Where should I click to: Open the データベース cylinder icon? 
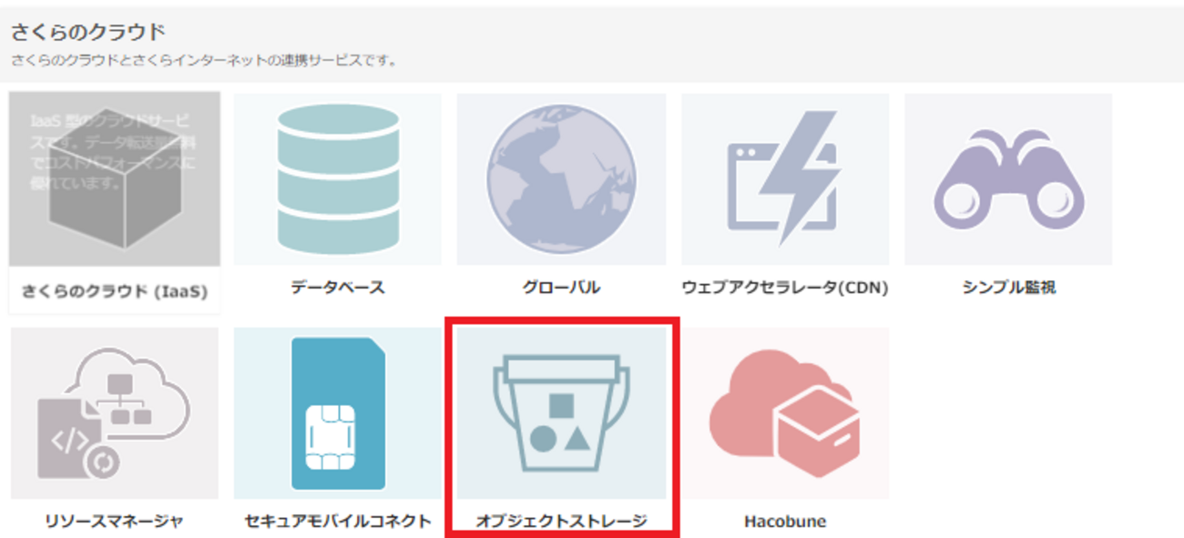[338, 179]
